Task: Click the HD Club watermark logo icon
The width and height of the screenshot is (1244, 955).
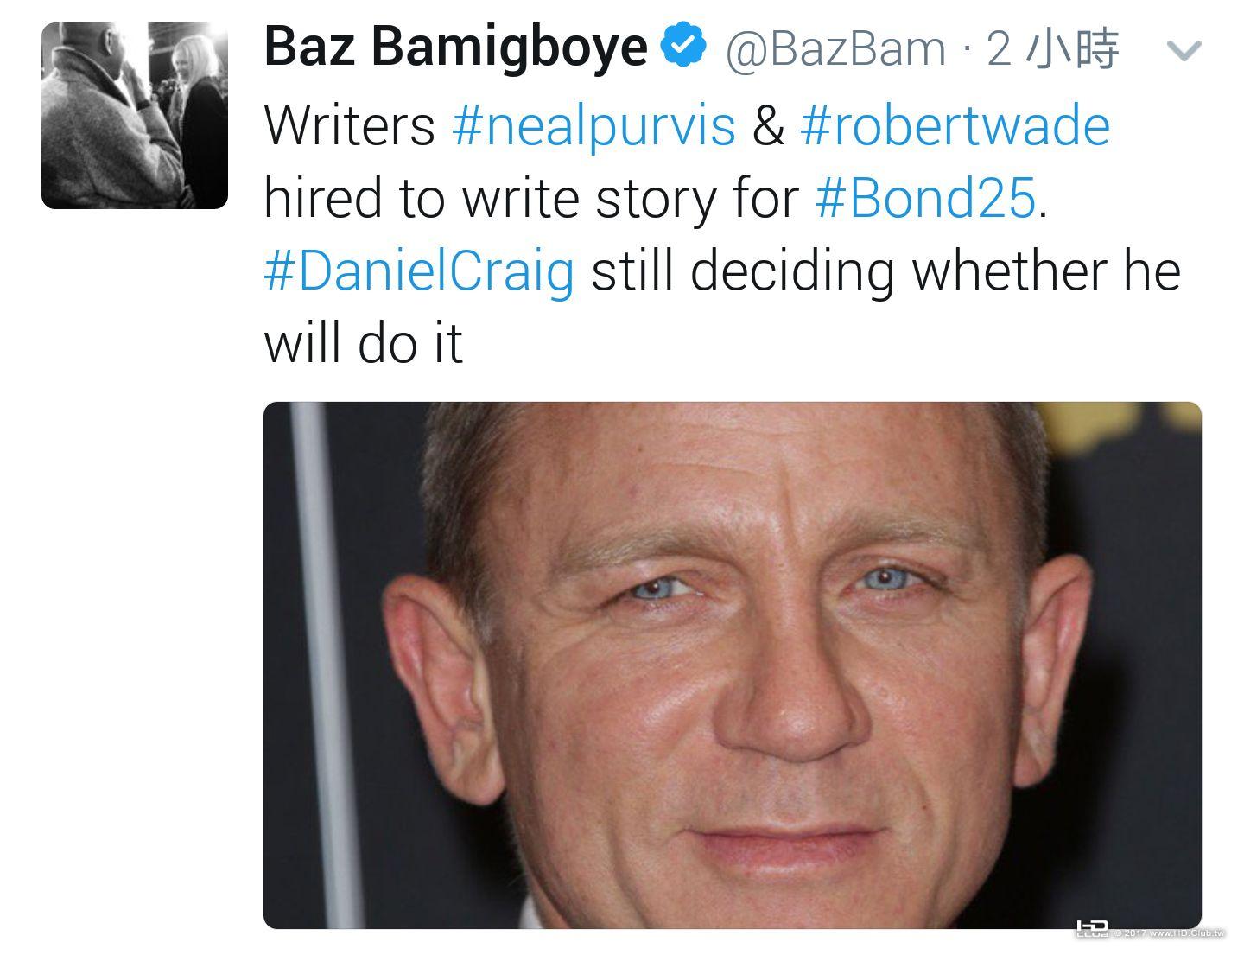Action: pos(1092,929)
